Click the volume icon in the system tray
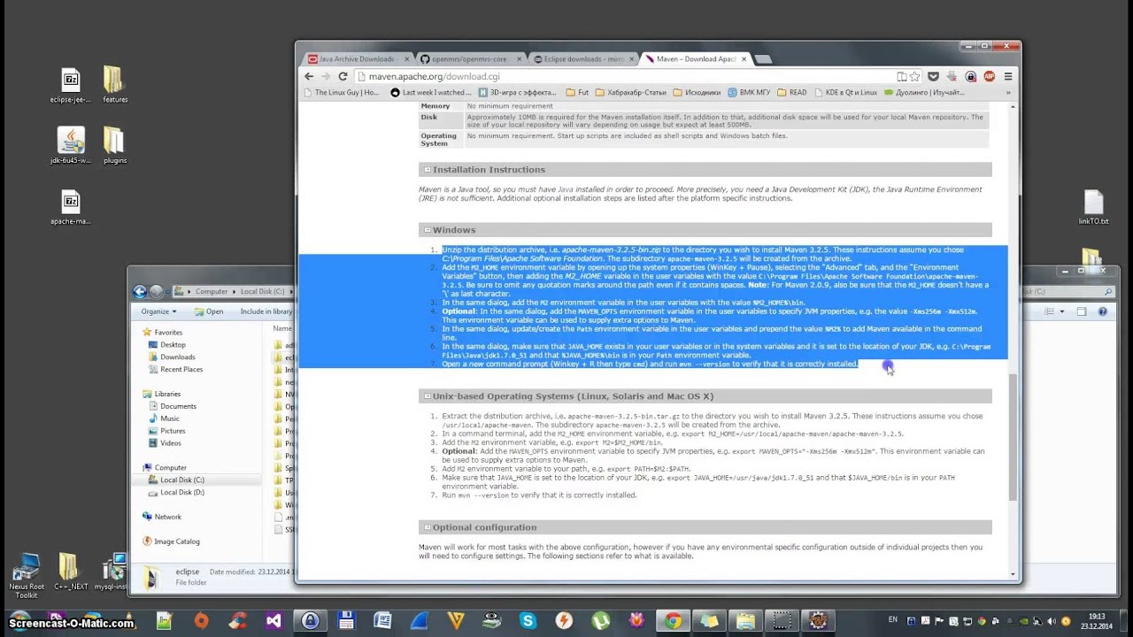This screenshot has height=637, width=1133. 1050,621
